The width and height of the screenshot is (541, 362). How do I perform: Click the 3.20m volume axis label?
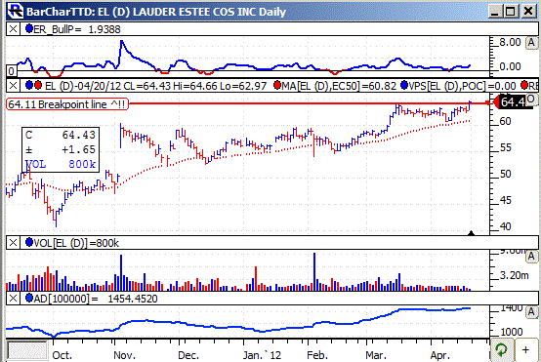(514, 275)
